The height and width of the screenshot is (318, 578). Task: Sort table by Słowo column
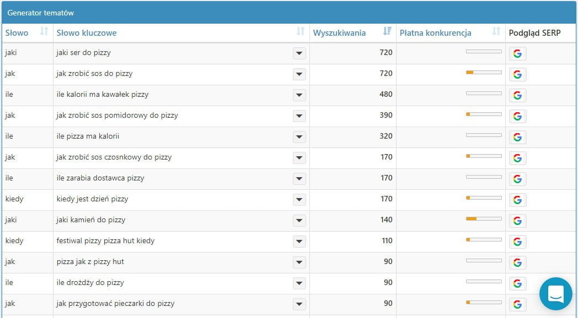pyautogui.click(x=44, y=32)
